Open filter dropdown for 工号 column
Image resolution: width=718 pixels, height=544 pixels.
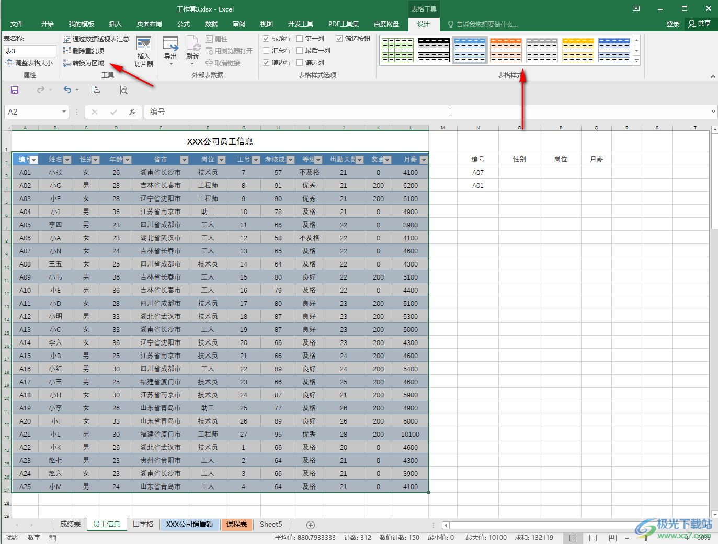click(x=256, y=160)
